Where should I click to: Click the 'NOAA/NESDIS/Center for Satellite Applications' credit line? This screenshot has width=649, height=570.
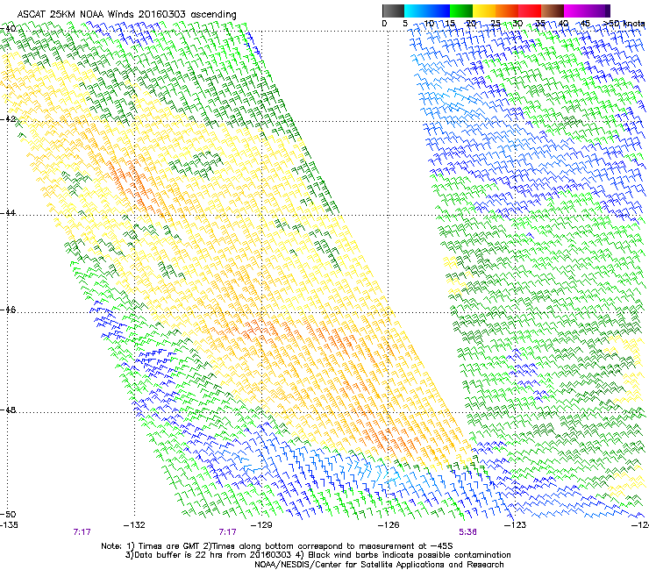point(379,565)
